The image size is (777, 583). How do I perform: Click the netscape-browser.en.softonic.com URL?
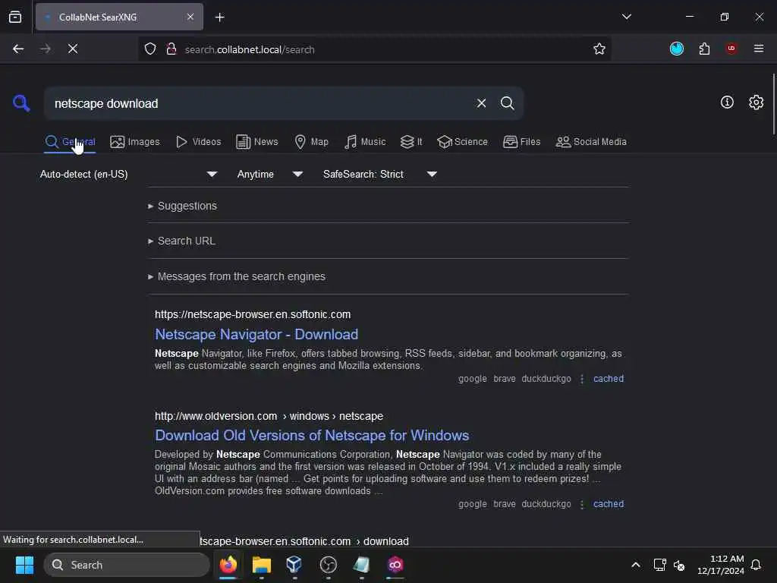pos(253,314)
